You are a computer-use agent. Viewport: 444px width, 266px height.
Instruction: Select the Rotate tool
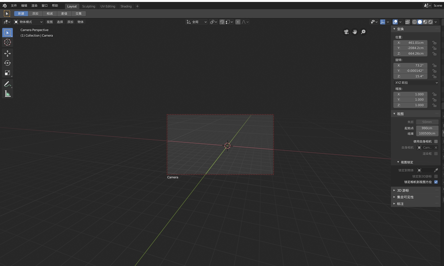coord(8,63)
